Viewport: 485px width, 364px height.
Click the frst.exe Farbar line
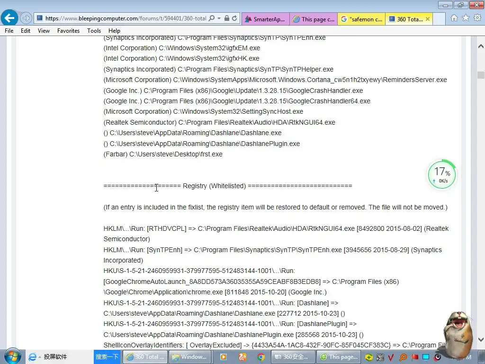tap(163, 154)
